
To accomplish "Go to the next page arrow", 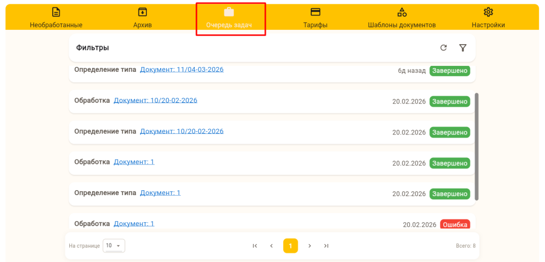I will coord(310,246).
